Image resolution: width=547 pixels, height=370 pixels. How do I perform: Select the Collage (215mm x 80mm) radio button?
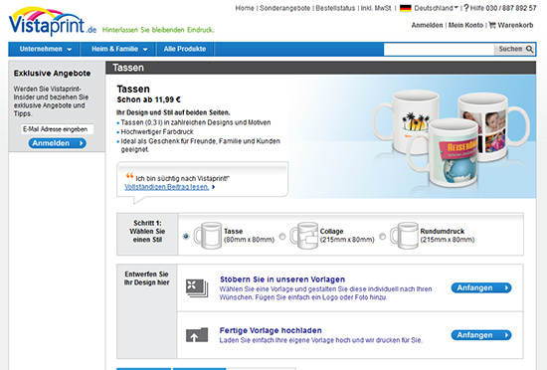pos(282,236)
